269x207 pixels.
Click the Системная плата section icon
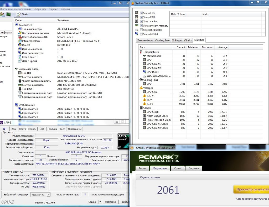click(x=17, y=69)
